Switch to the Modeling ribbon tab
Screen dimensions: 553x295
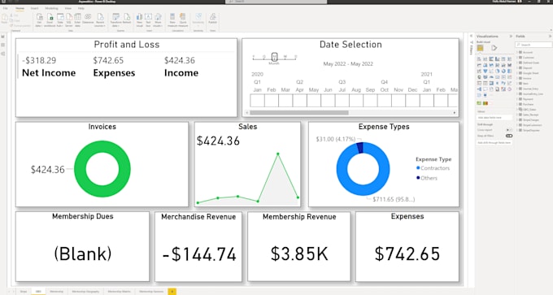click(x=51, y=8)
